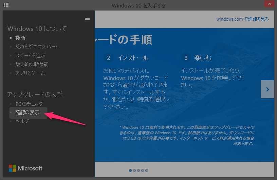The width and height of the screenshot is (277, 180).
Task: Click step 3 楽しむ heading
Action: 203,58
